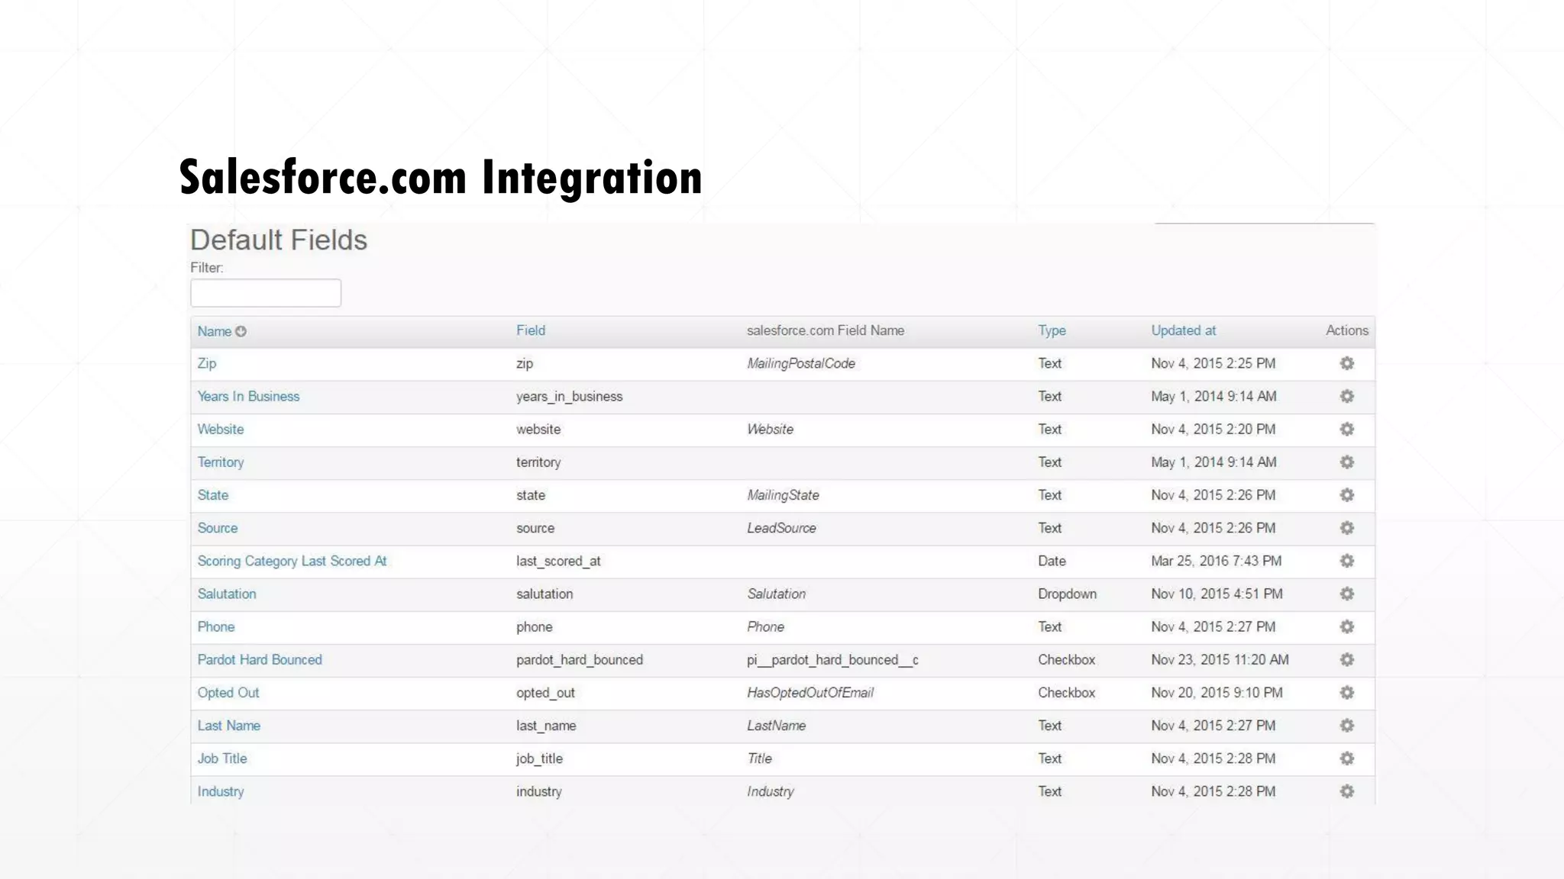Select the Date type in Scoring Category row
This screenshot has width=1564, height=879.
[1052, 561]
